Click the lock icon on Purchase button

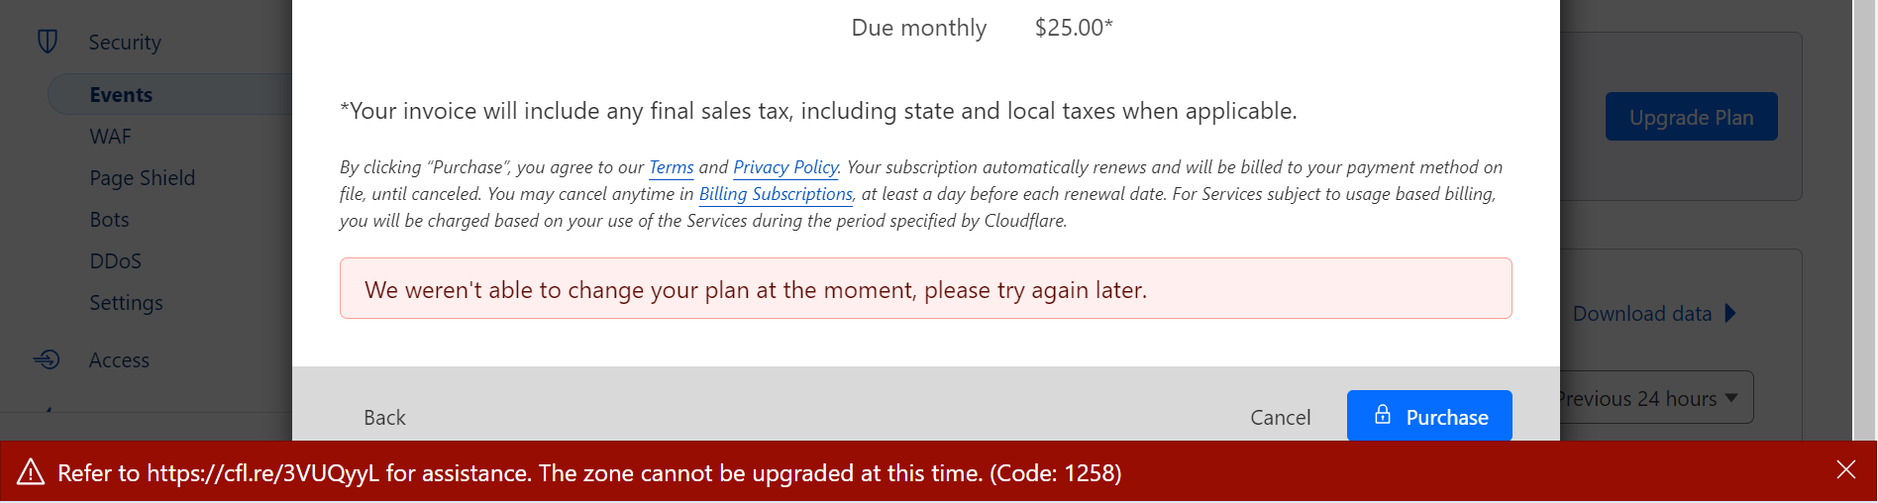(x=1383, y=416)
